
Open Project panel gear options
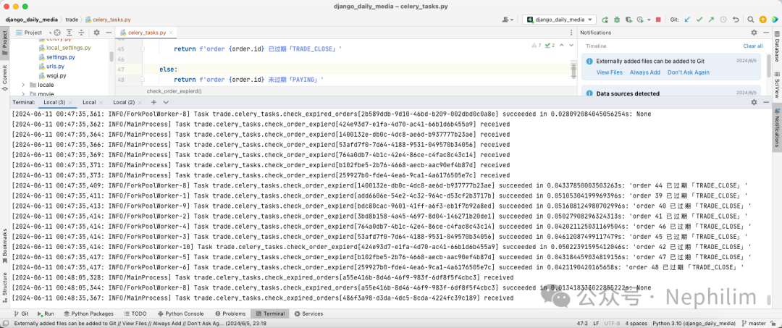(96, 33)
